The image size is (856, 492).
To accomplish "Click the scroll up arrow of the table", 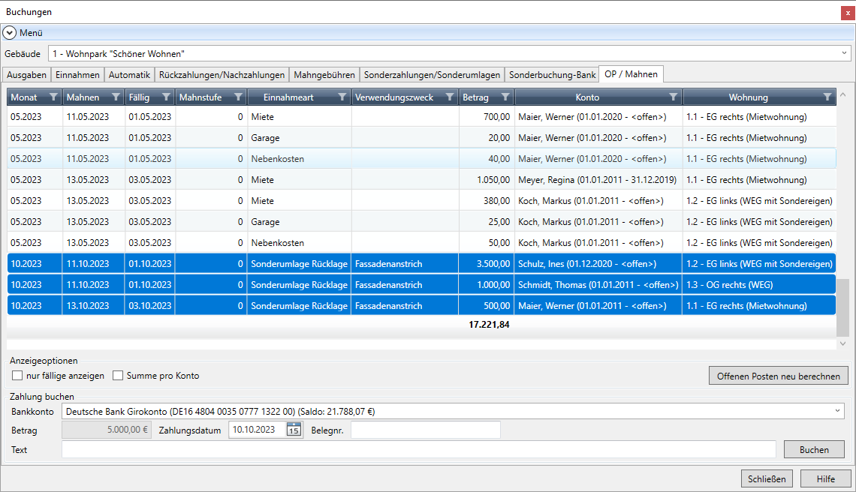I will tap(843, 94).
